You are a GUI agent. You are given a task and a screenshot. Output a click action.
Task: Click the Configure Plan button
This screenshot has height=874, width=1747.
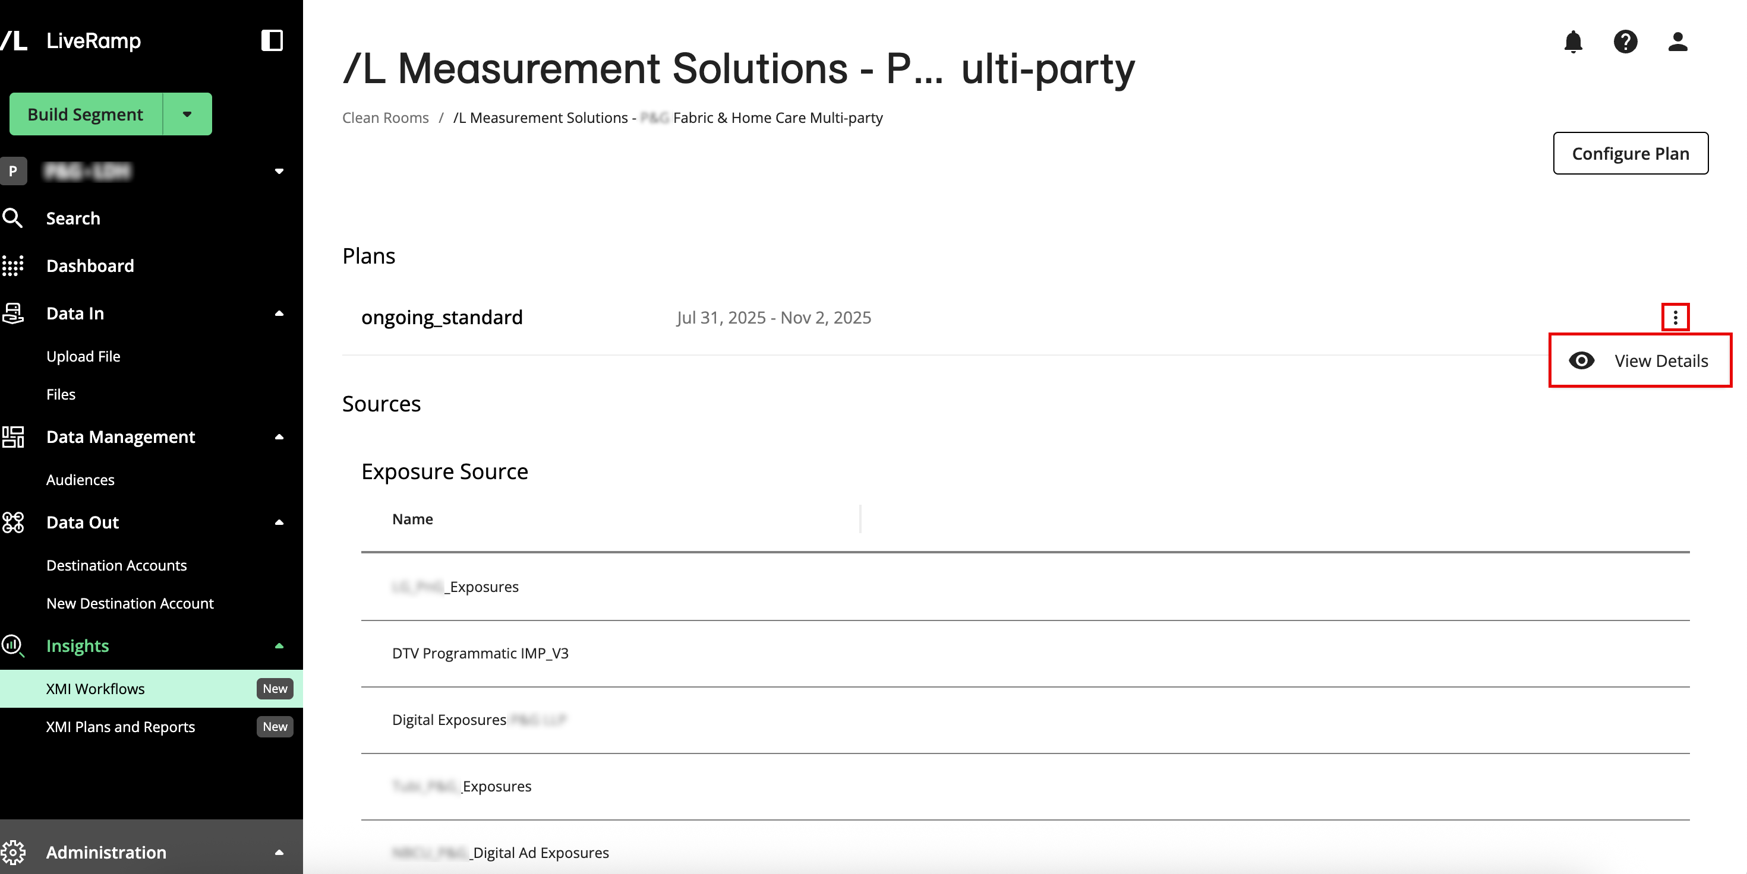click(1630, 154)
